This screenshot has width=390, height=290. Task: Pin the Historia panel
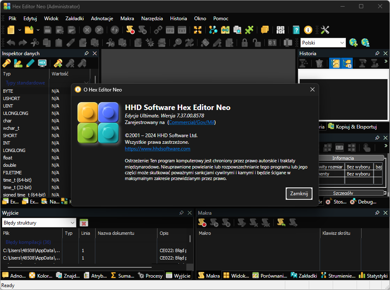pos(377,53)
